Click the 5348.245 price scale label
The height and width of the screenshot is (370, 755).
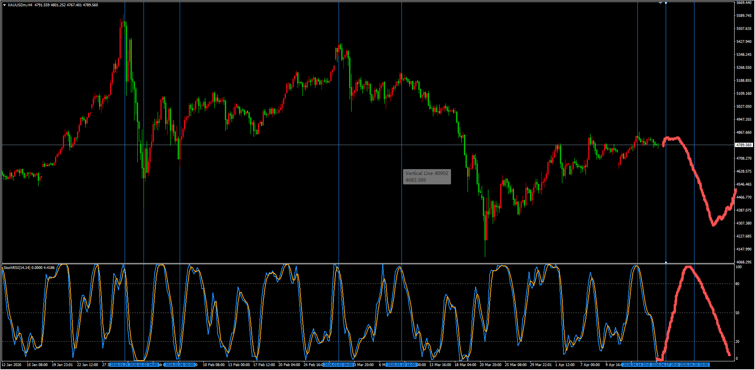[x=744, y=55]
